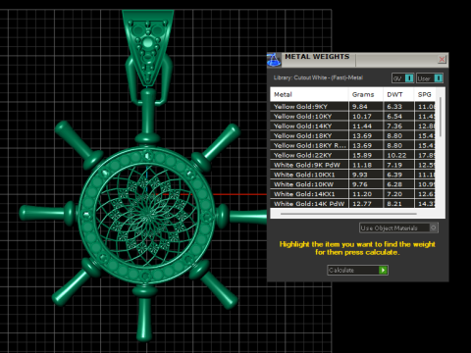
Task: Click the 11.20 grams value
Action: [x=362, y=194]
